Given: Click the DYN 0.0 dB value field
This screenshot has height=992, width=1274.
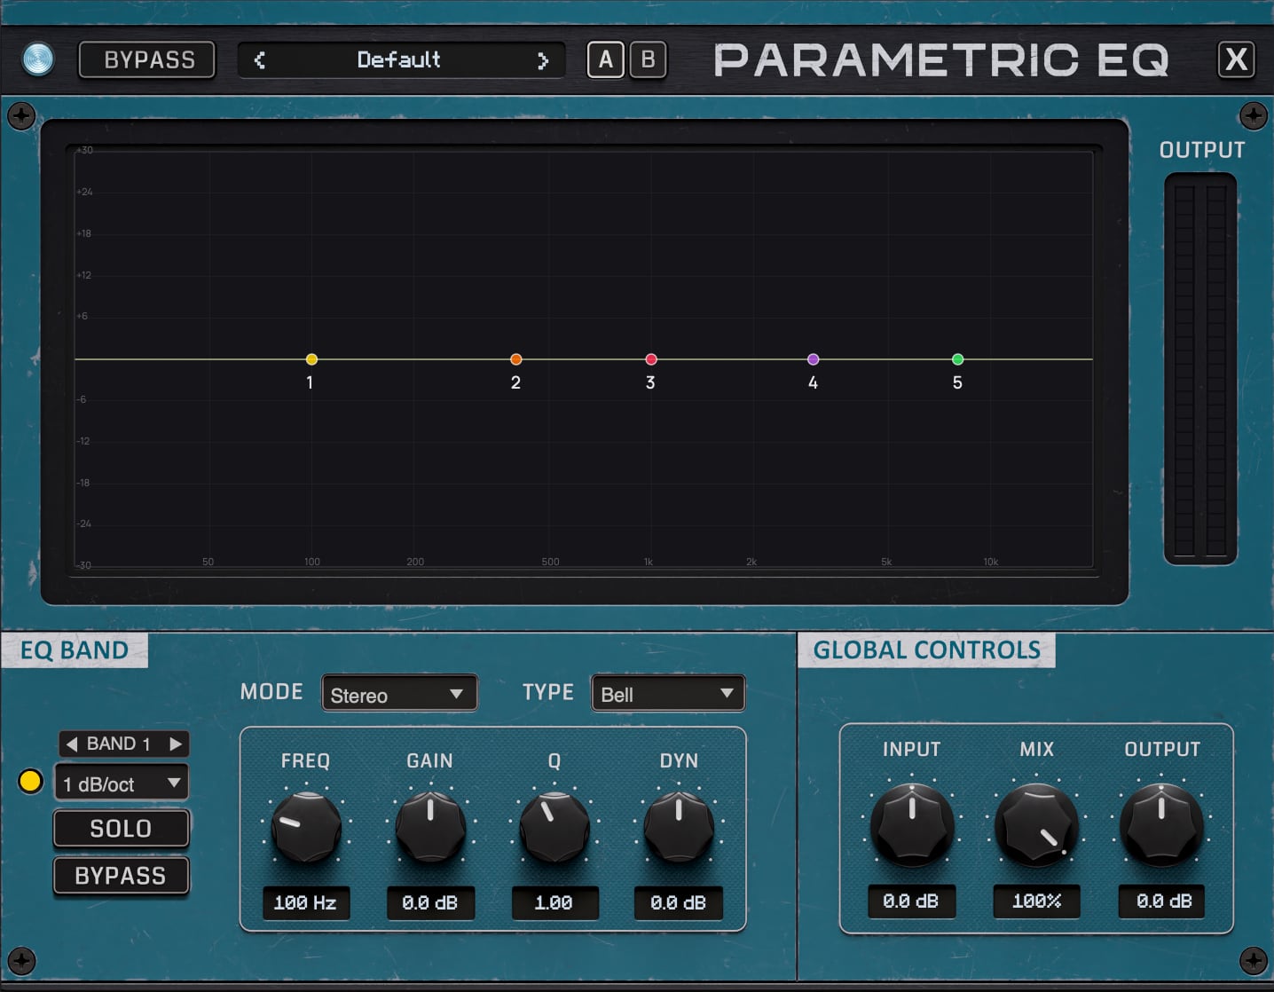Looking at the screenshot, I should pyautogui.click(x=679, y=903).
